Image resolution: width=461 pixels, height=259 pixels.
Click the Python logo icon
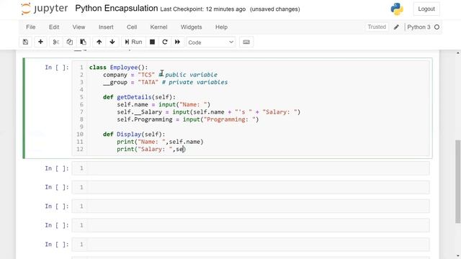(x=397, y=9)
